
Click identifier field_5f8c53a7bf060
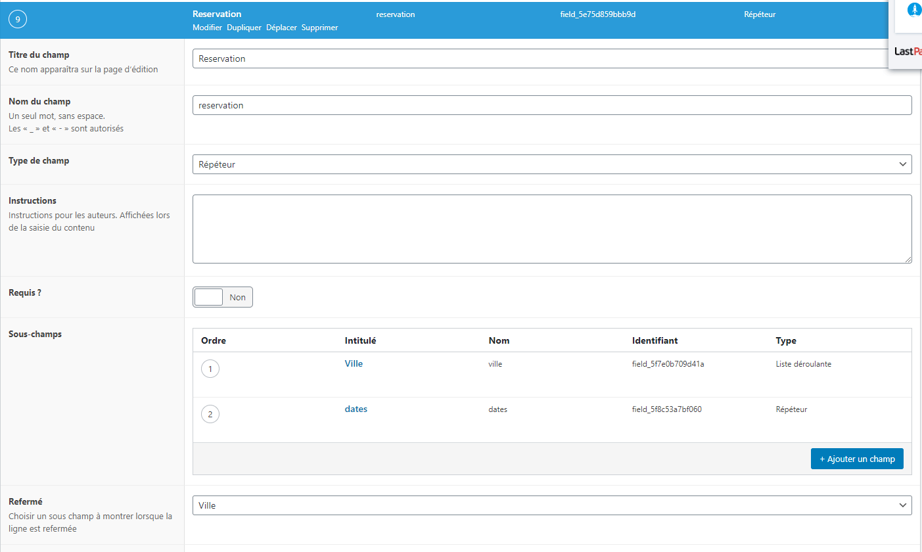[666, 409]
